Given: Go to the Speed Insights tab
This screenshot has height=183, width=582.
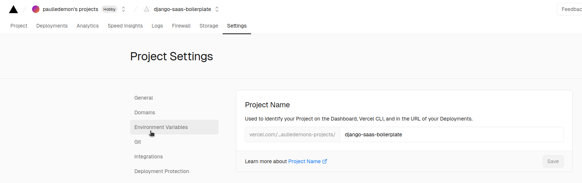Looking at the screenshot, I should click(x=125, y=26).
